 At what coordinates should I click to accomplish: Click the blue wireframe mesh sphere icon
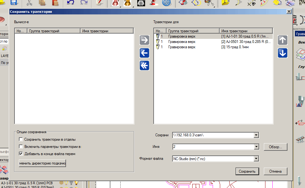click(x=166, y=3)
